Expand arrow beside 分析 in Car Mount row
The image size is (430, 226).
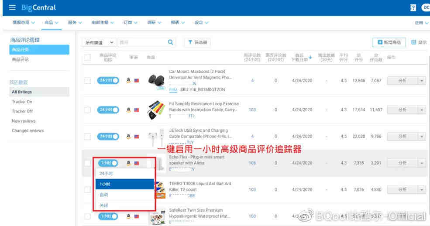click(422, 81)
